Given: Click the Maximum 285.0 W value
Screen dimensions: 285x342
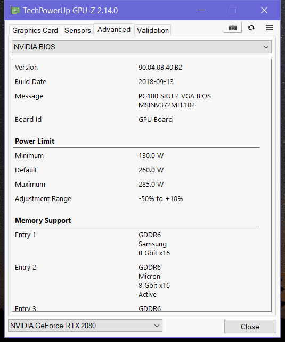Looking at the screenshot, I should tap(151, 185).
